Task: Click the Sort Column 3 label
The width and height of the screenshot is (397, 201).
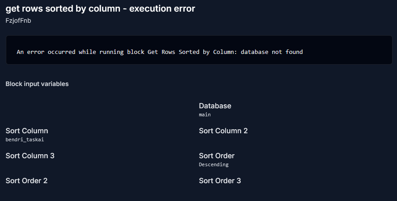Action: [x=30, y=156]
